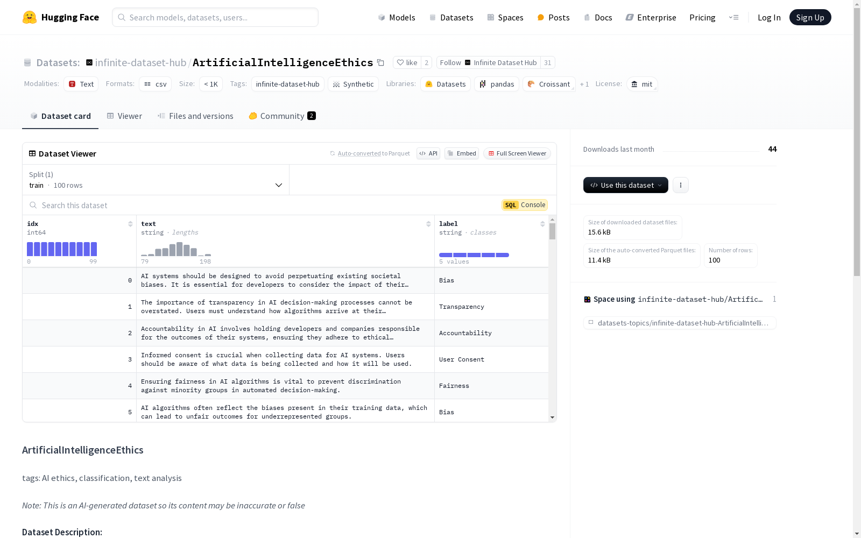Click Log In
Image resolution: width=861 pixels, height=538 pixels.
coord(769,17)
